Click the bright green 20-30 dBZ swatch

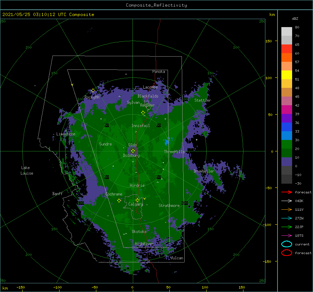287,144
